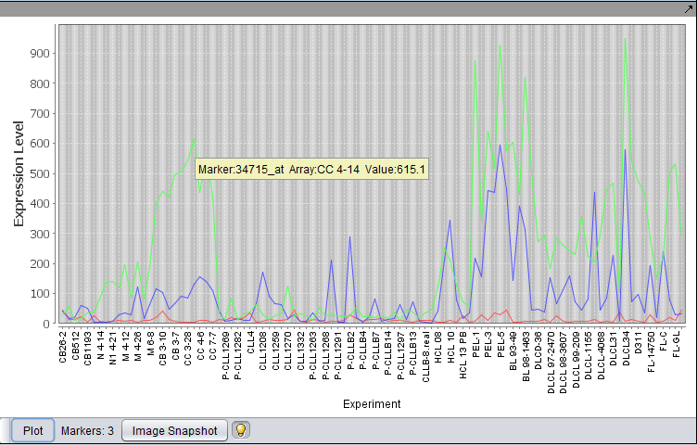The image size is (697, 446).
Task: Click the blue line peak above PEL-5
Action: tap(500, 145)
